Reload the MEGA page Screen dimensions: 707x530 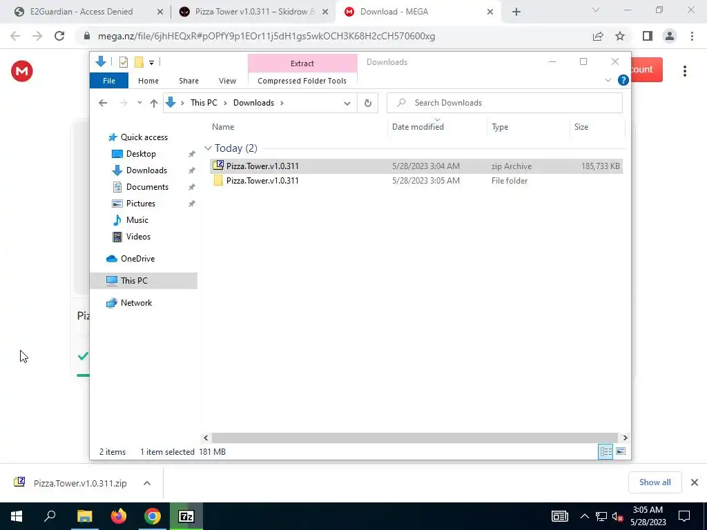(x=59, y=36)
